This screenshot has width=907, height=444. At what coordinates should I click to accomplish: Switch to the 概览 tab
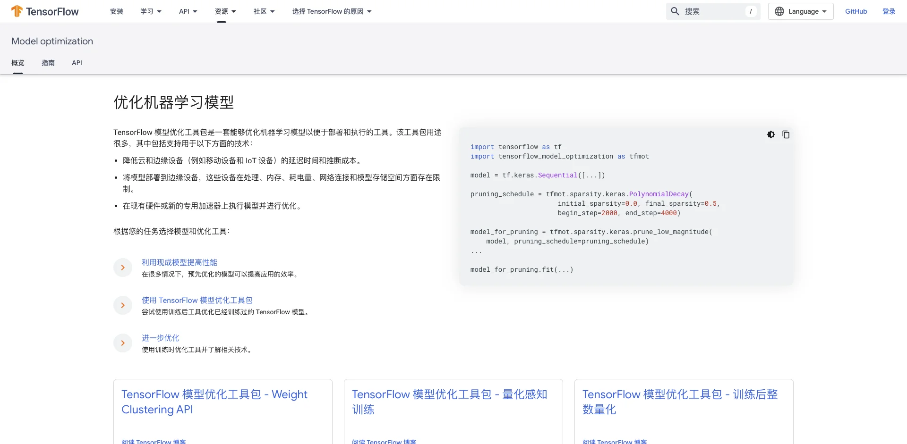18,63
